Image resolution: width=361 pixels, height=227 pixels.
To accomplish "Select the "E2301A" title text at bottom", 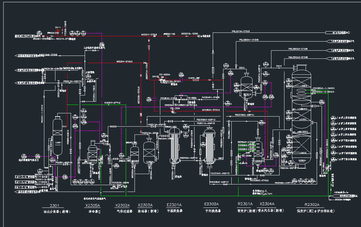I will [174, 205].
